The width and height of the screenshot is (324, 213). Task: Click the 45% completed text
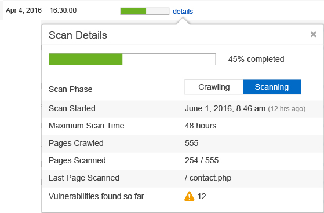click(256, 59)
